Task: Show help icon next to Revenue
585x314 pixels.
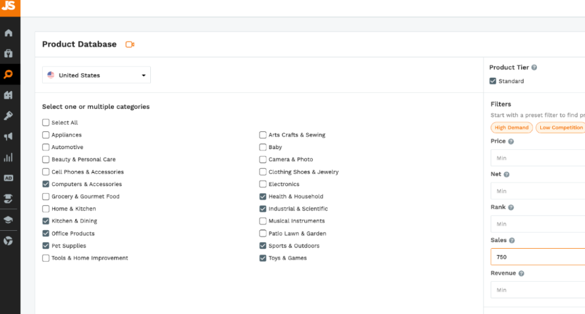Action: (x=521, y=273)
